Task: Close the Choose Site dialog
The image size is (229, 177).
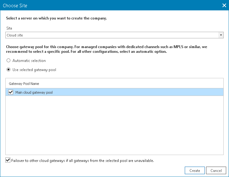Action: [x=224, y=5]
